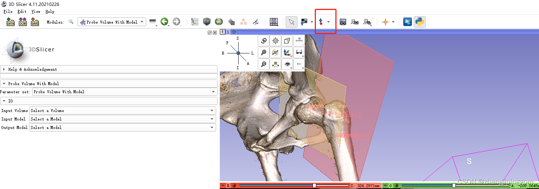This screenshot has height=189, width=539.
Task: Open the Help menu
Action: click(x=50, y=12)
